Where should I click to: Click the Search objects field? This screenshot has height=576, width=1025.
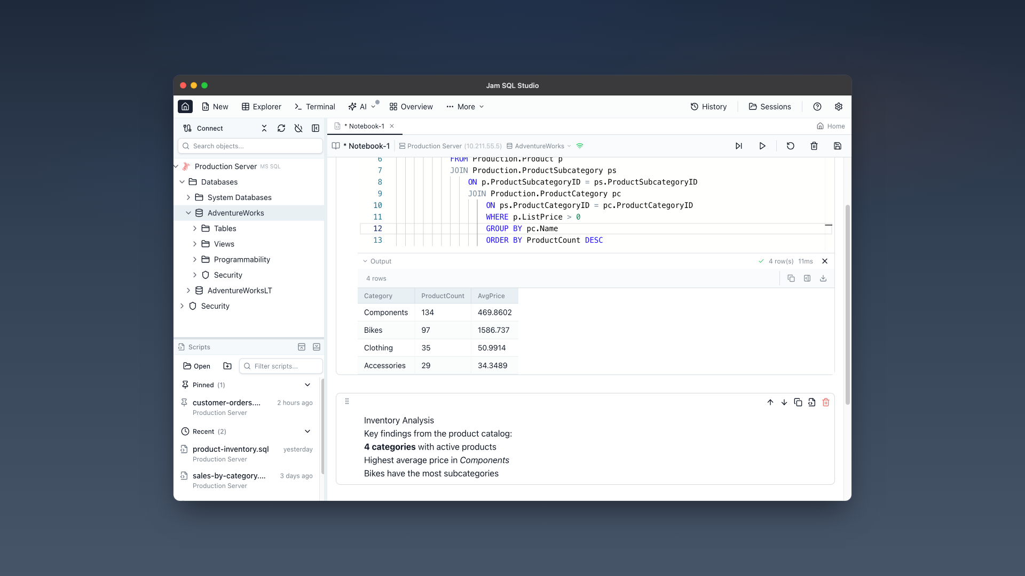pos(250,146)
